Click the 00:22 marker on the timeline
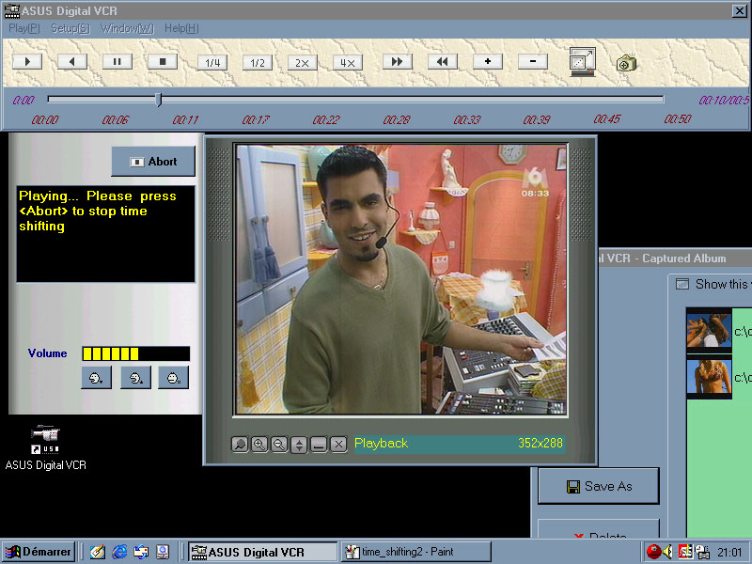This screenshot has height=564, width=752. [x=326, y=119]
